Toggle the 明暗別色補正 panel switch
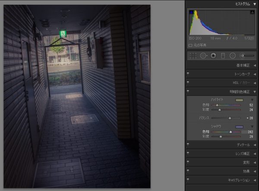The image size is (259, 191). click(x=188, y=92)
